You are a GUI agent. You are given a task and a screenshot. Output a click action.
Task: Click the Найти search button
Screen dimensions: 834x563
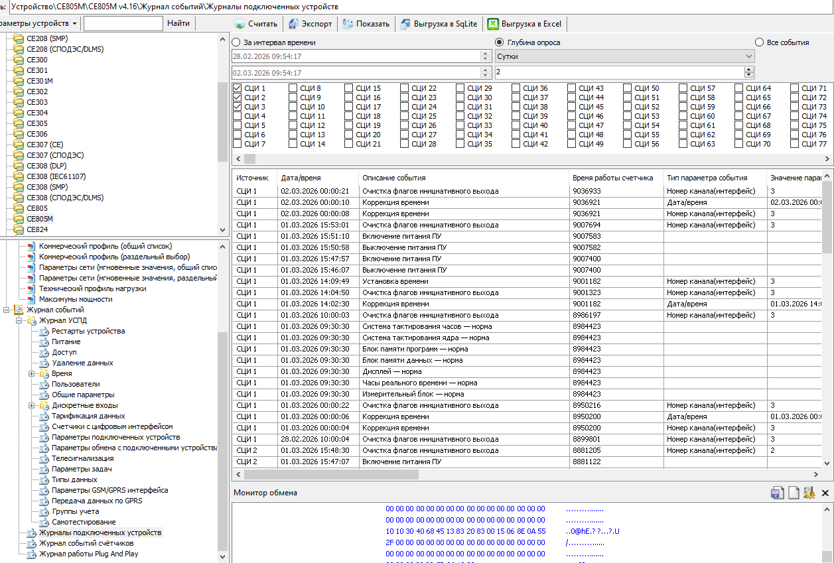tap(178, 23)
